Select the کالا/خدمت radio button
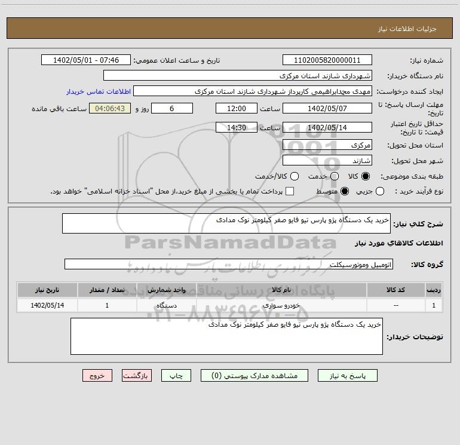This screenshot has height=445, width=460. [295, 176]
